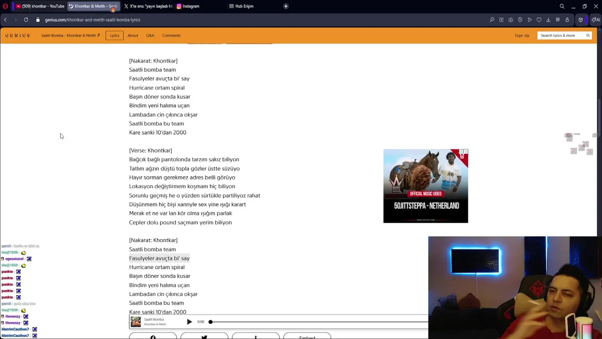
Task: Select the Lyrics tab on Genius
Action: tap(114, 35)
